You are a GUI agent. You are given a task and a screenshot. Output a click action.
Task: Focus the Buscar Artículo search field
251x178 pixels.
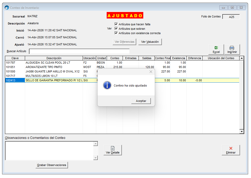click(x=79, y=51)
